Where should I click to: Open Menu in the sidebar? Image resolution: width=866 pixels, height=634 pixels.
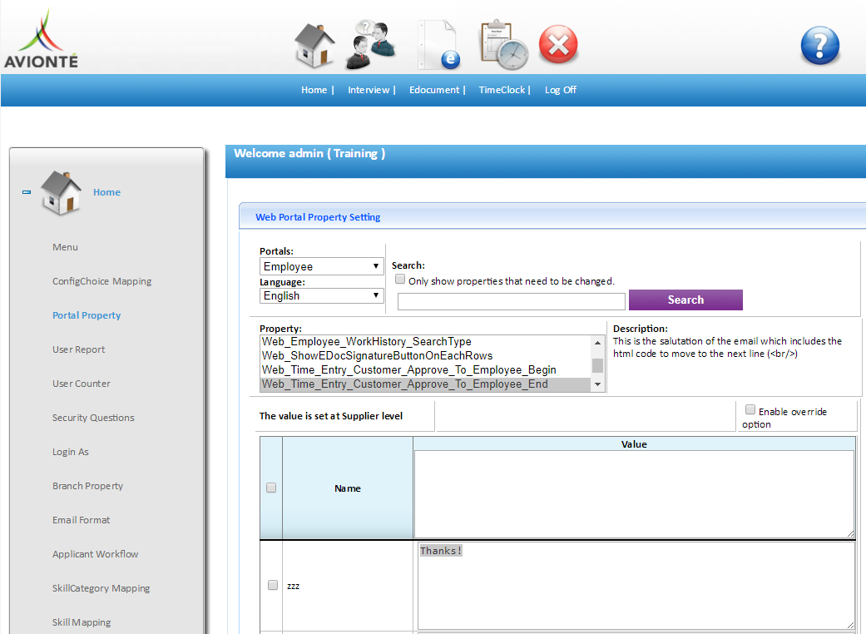pyautogui.click(x=65, y=247)
